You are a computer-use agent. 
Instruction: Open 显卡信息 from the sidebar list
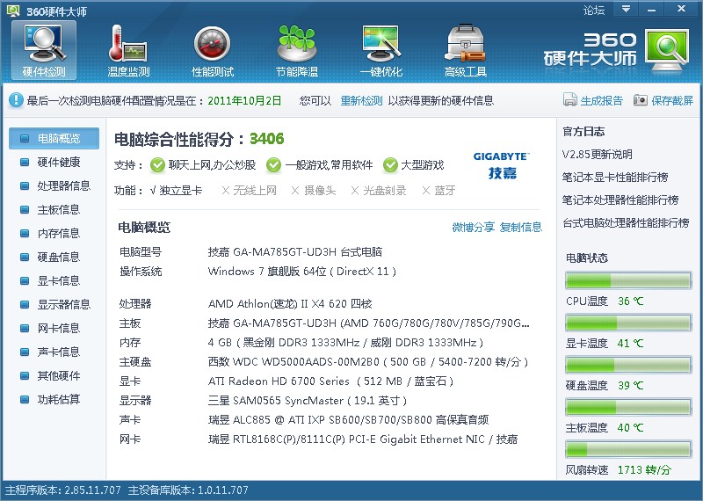(x=58, y=280)
